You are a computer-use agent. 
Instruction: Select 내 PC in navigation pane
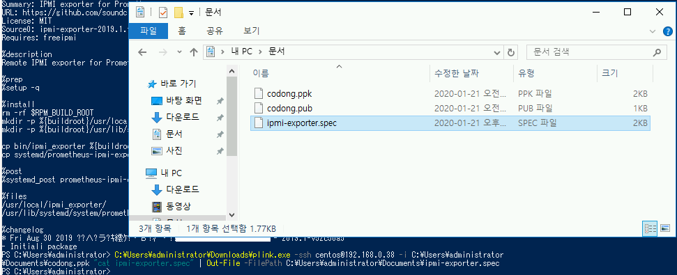(171, 173)
